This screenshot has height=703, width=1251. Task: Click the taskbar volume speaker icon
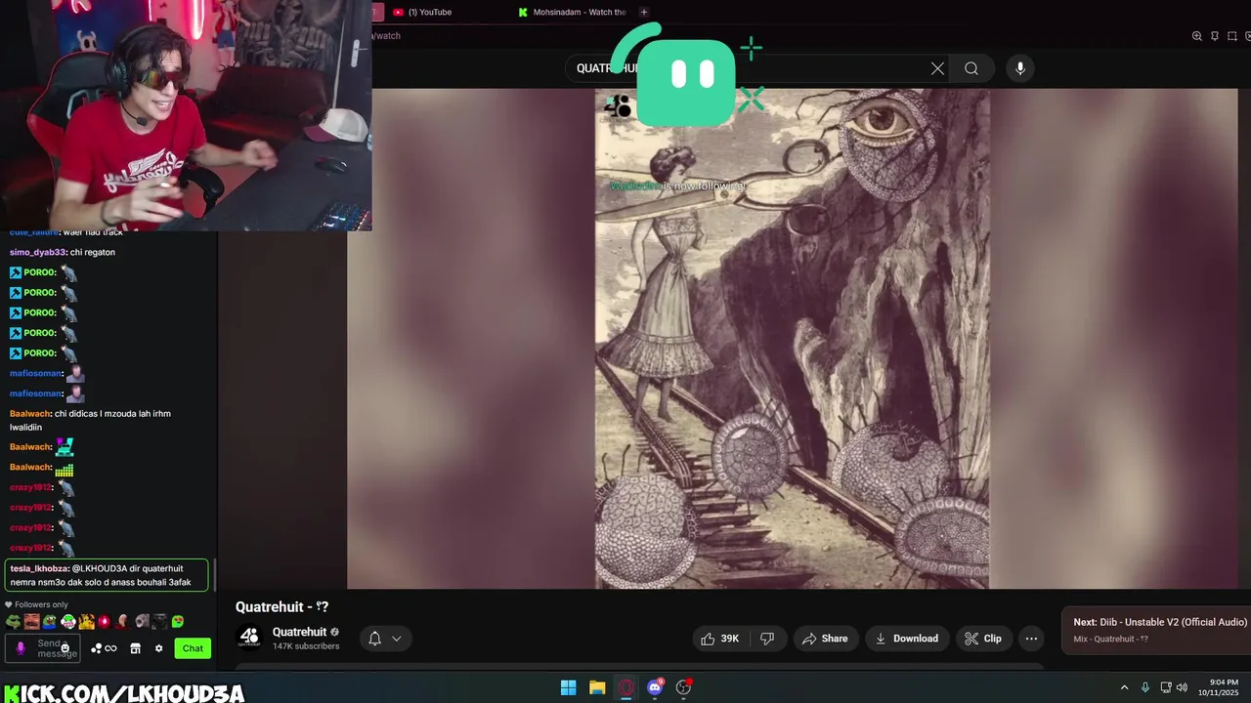[1182, 687]
